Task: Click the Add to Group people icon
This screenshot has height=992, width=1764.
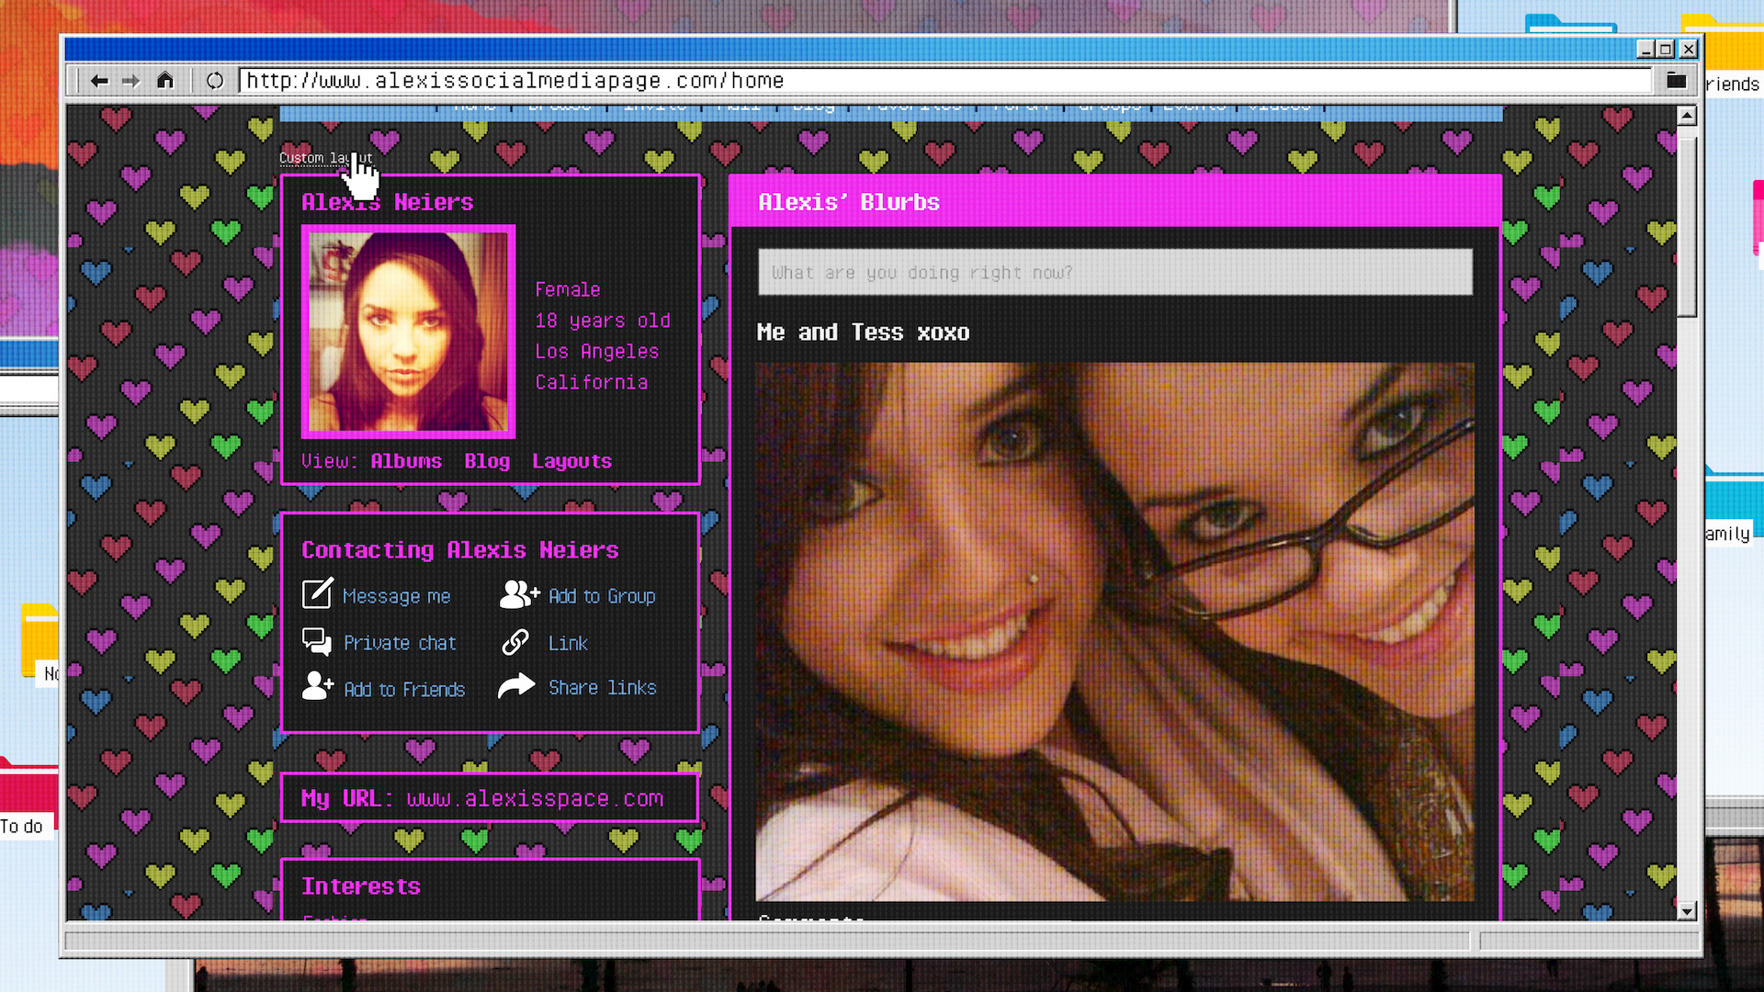Action: coord(519,594)
